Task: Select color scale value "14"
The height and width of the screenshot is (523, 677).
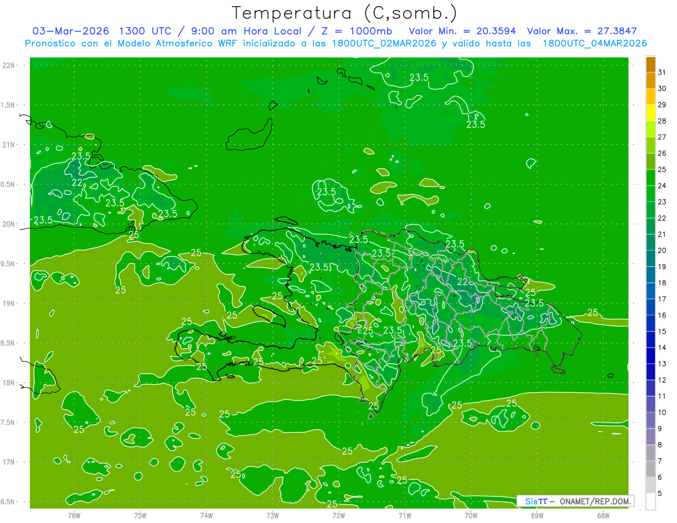Action: [x=662, y=348]
